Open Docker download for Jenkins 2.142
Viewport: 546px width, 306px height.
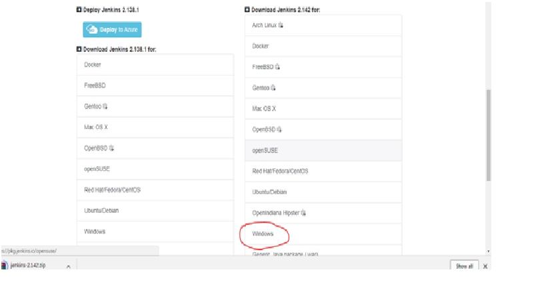pyautogui.click(x=323, y=46)
